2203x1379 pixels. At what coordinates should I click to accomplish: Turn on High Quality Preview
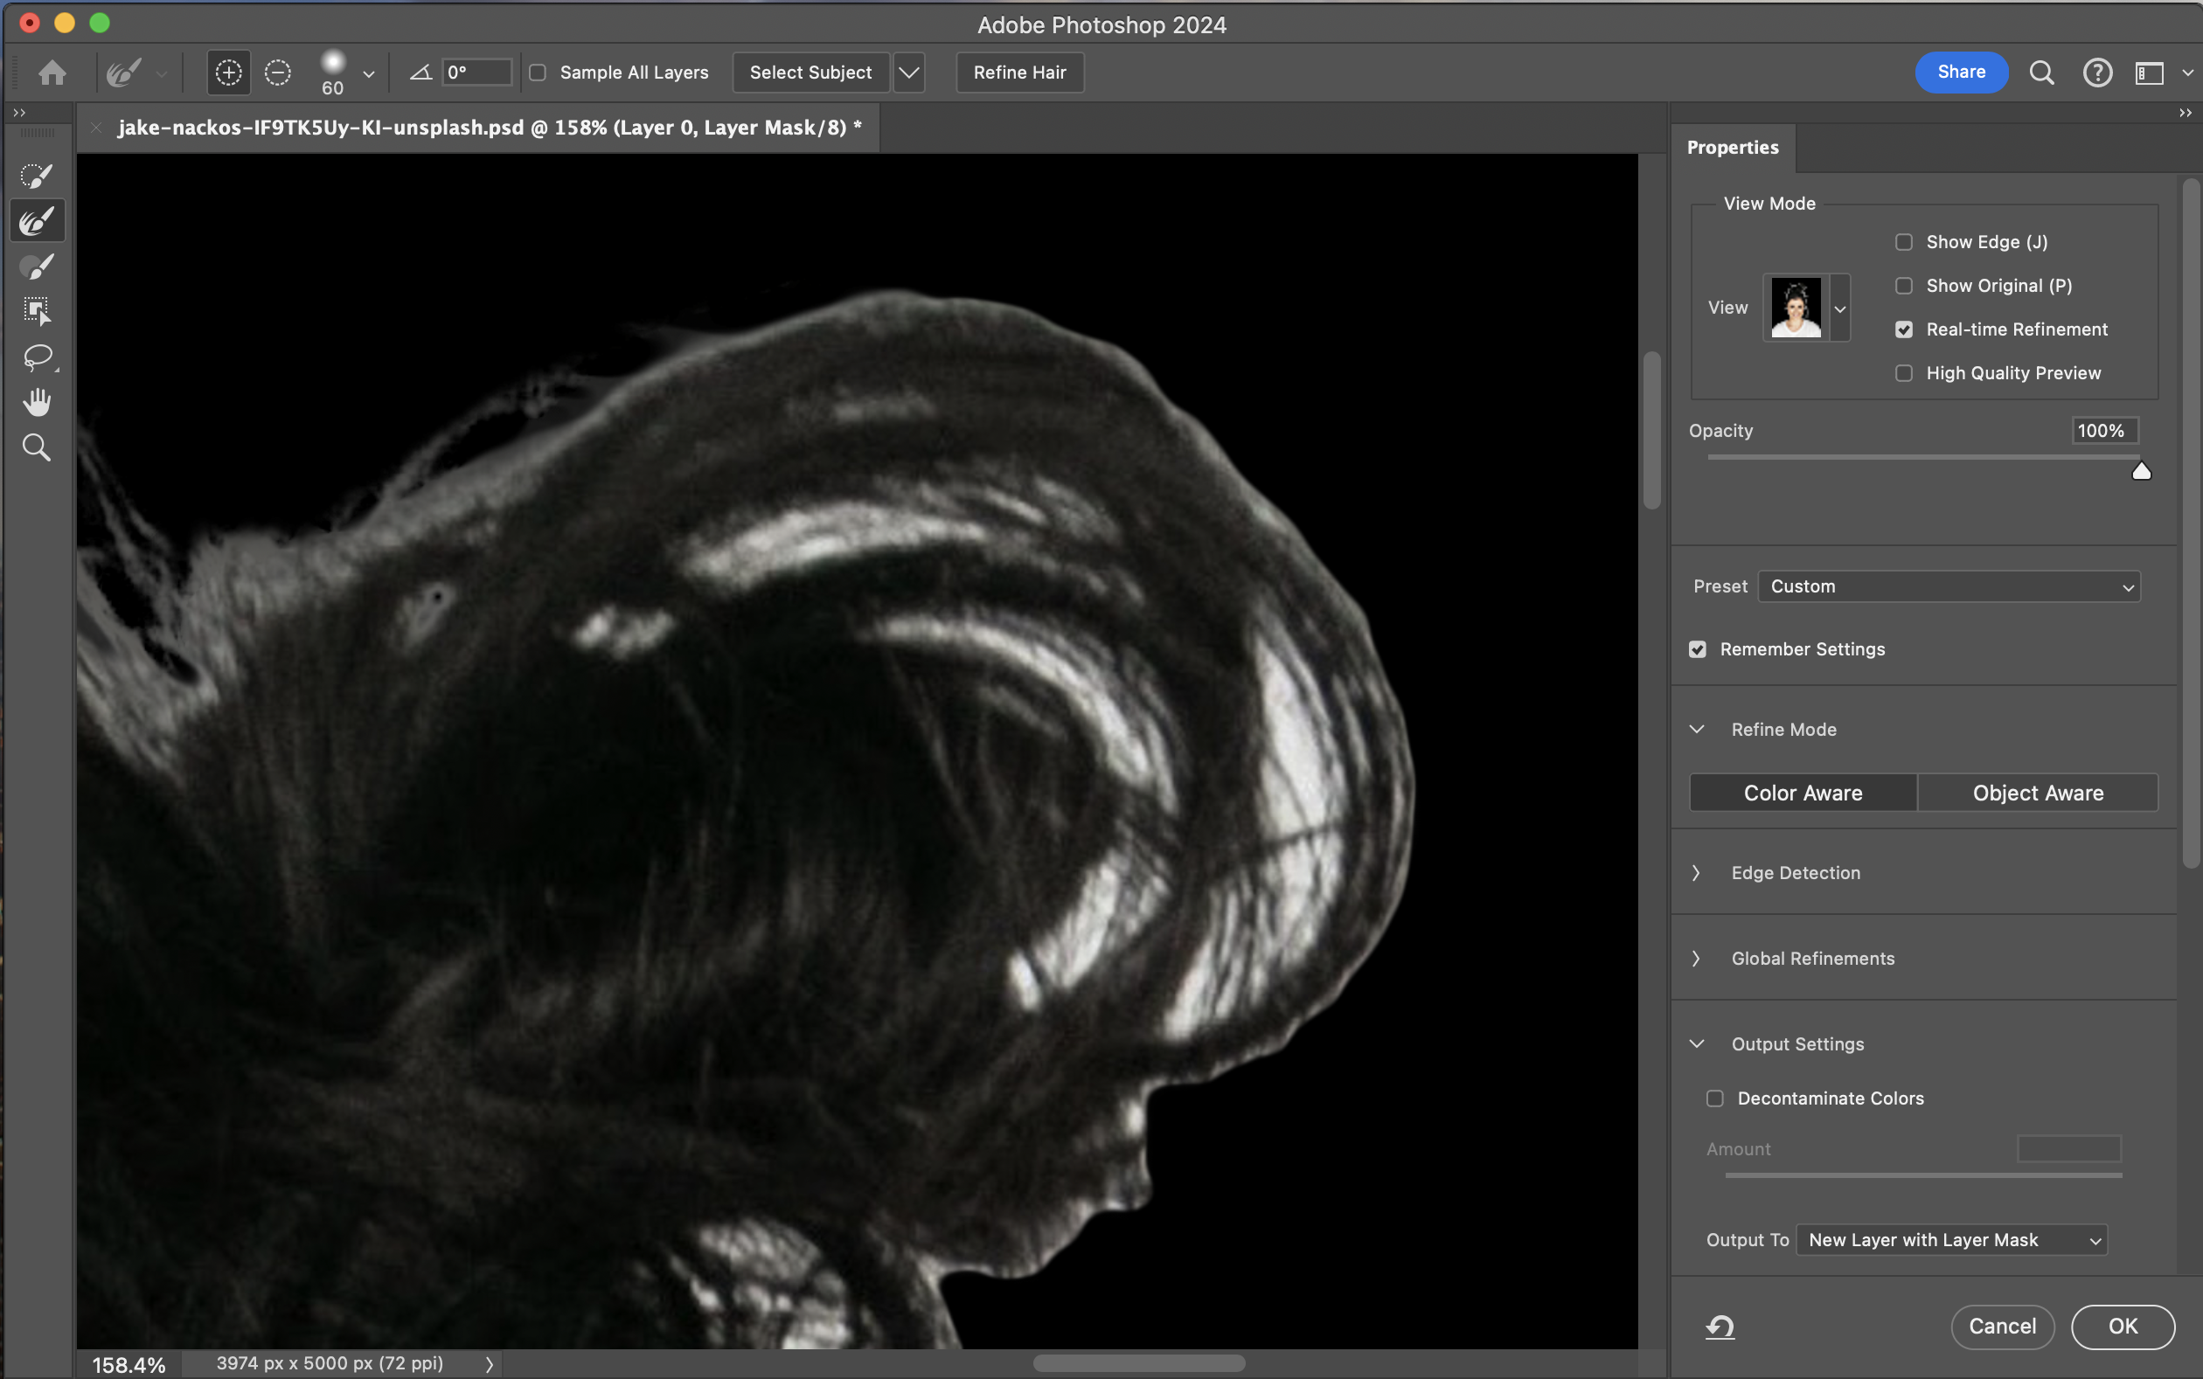1904,373
